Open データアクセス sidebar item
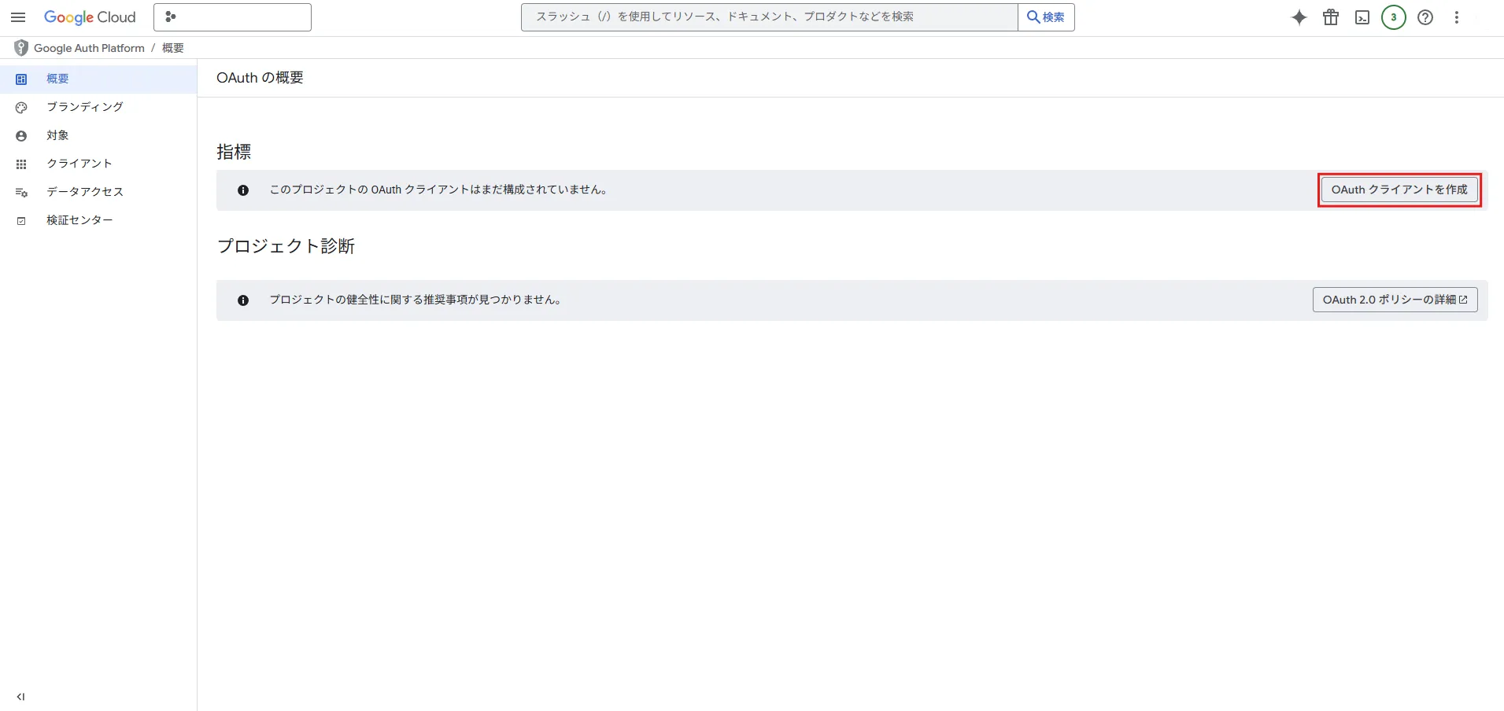Image resolution: width=1504 pixels, height=711 pixels. pyautogui.click(x=98, y=192)
